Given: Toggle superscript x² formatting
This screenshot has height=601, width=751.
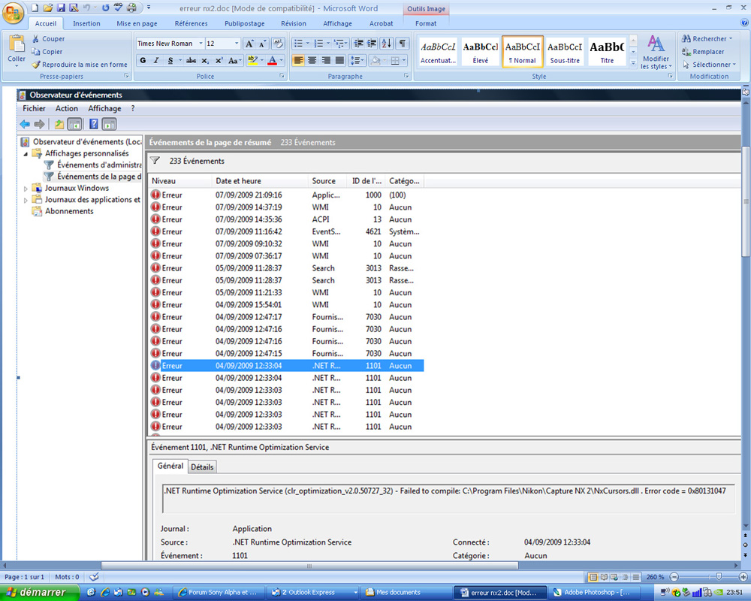Looking at the screenshot, I should 219,60.
